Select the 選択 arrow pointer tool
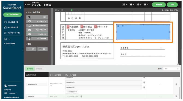183x101 pixels. pyautogui.click(x=37, y=17)
